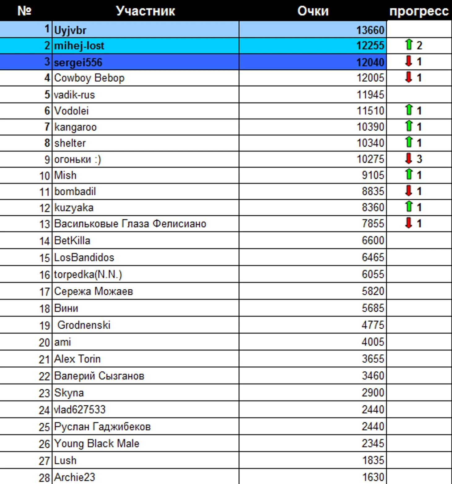The width and height of the screenshot is (452, 484).
Task: Click red down arrow for Cowboy Bebop
Action: [x=409, y=77]
